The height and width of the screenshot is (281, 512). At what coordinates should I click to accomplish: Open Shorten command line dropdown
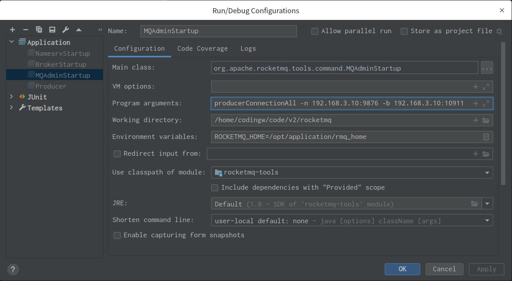(487, 221)
